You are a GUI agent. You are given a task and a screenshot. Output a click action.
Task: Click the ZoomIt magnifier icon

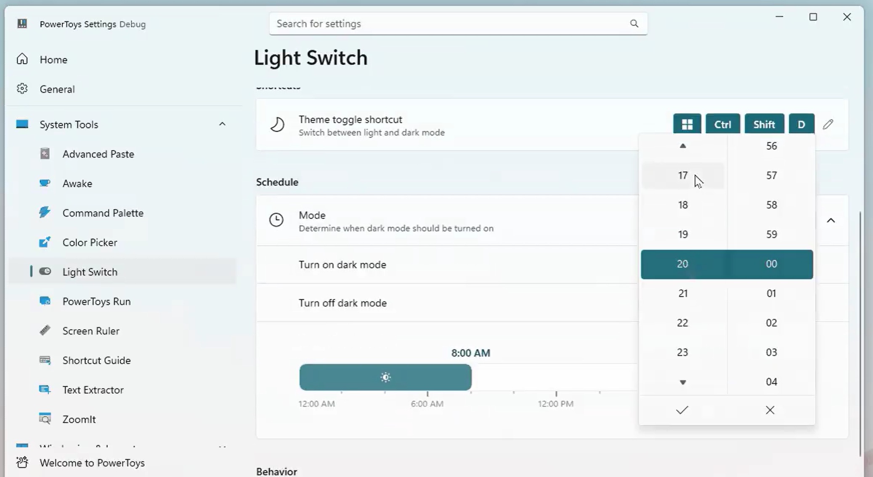click(45, 419)
